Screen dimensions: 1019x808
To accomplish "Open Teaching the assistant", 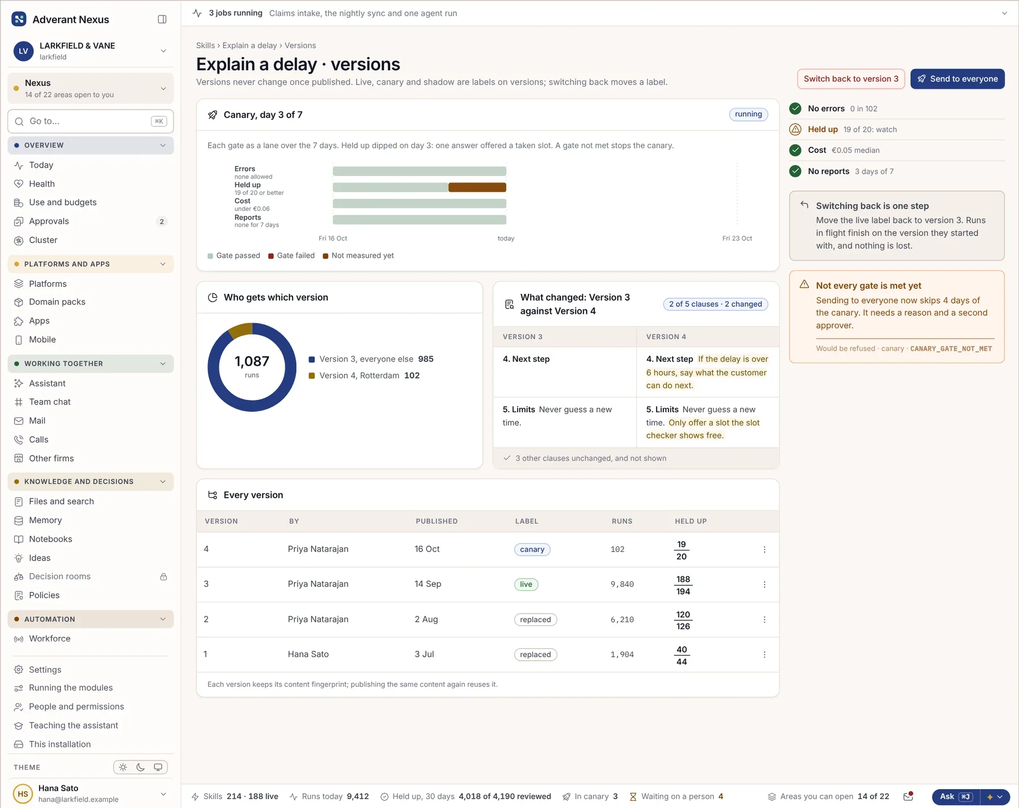I will click(91, 725).
